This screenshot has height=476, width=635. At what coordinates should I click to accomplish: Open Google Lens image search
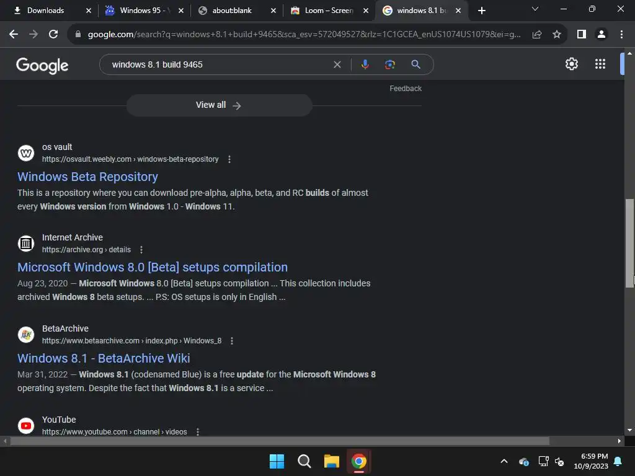coord(389,64)
